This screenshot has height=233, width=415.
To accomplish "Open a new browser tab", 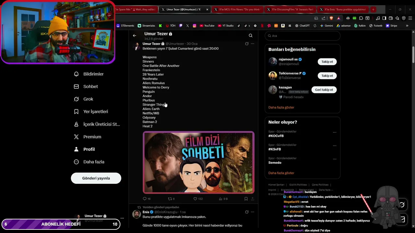I will tap(373, 9).
